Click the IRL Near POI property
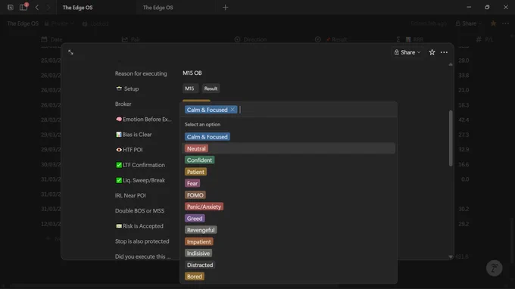The height and width of the screenshot is (289, 515). pos(130,195)
